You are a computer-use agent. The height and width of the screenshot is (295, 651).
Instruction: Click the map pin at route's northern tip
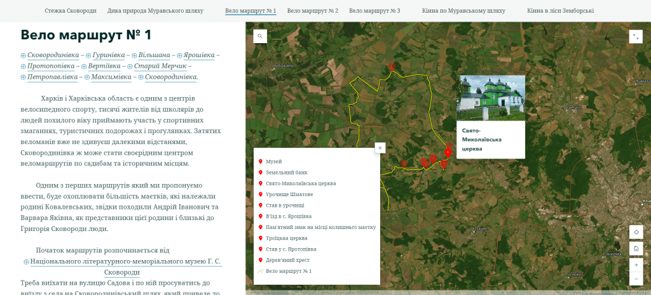pyautogui.click(x=392, y=66)
